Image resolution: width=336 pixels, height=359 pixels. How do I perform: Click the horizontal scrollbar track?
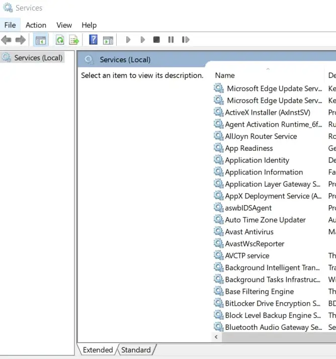coord(279,337)
